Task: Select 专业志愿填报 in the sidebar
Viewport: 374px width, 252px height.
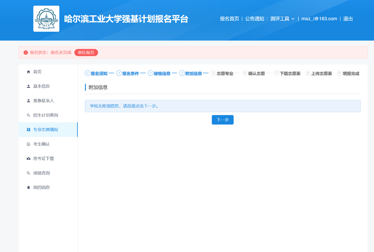Action: point(46,130)
